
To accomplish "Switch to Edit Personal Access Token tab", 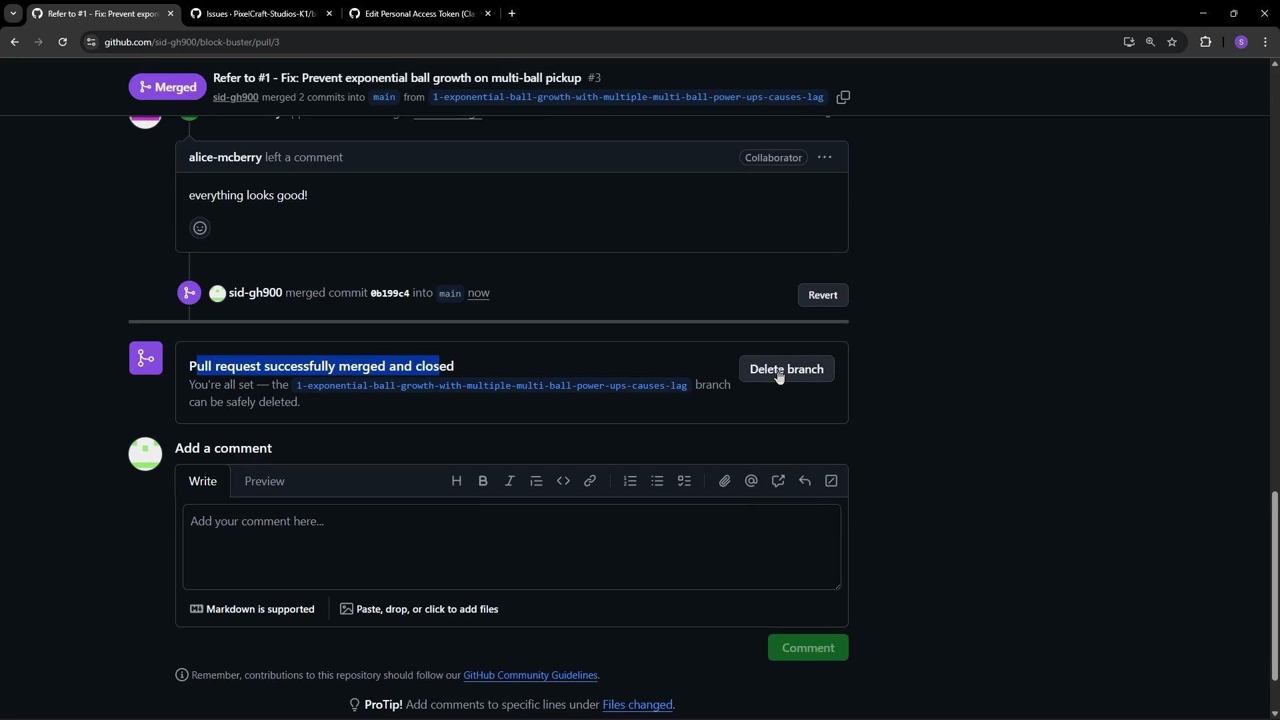I will (419, 13).
